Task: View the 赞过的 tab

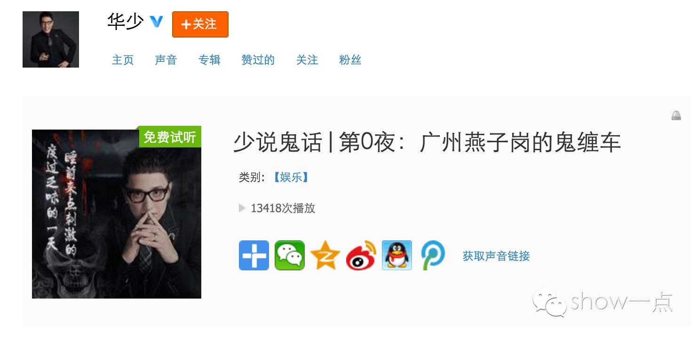Action: [x=258, y=60]
